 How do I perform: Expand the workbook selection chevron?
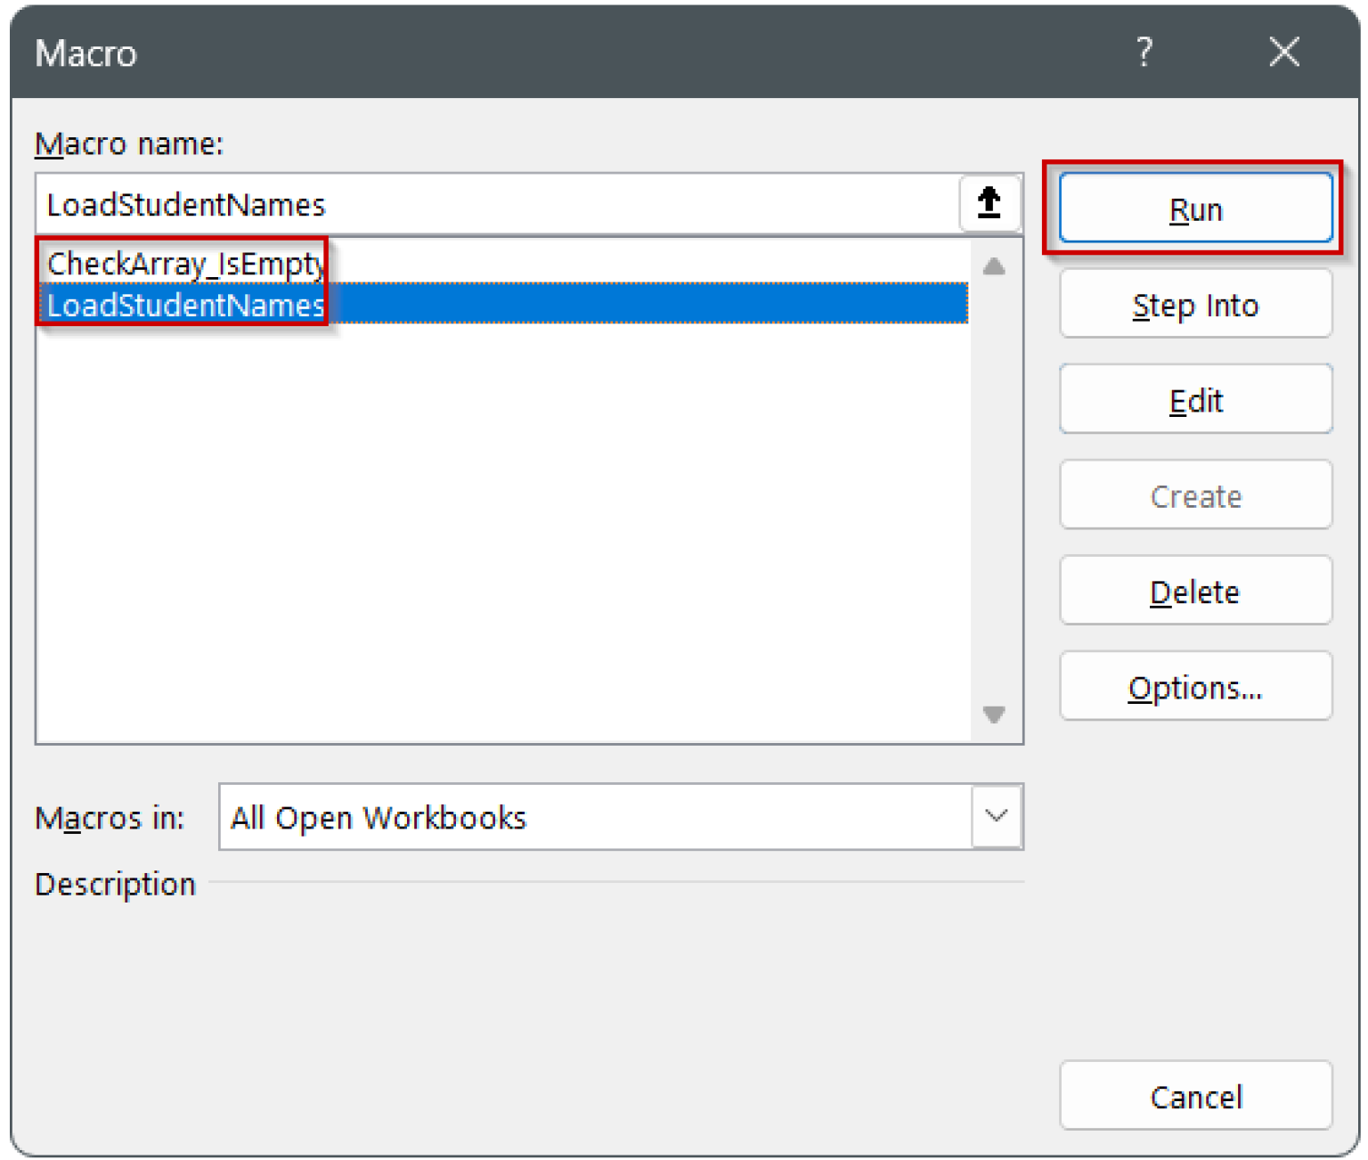tap(996, 815)
